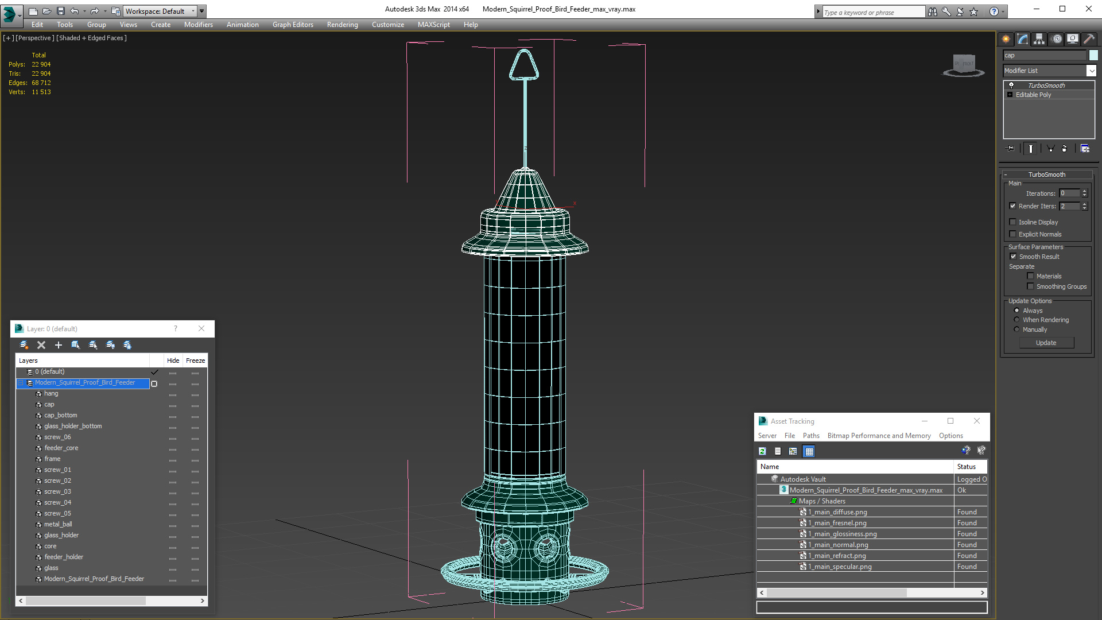
Task: Click Create New Layer icon
Action: point(24,345)
